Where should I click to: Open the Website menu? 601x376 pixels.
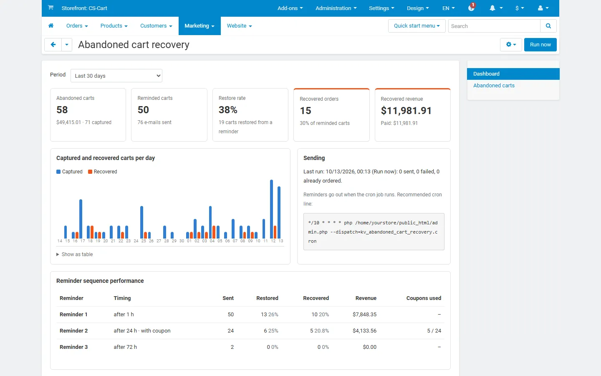[x=239, y=26]
